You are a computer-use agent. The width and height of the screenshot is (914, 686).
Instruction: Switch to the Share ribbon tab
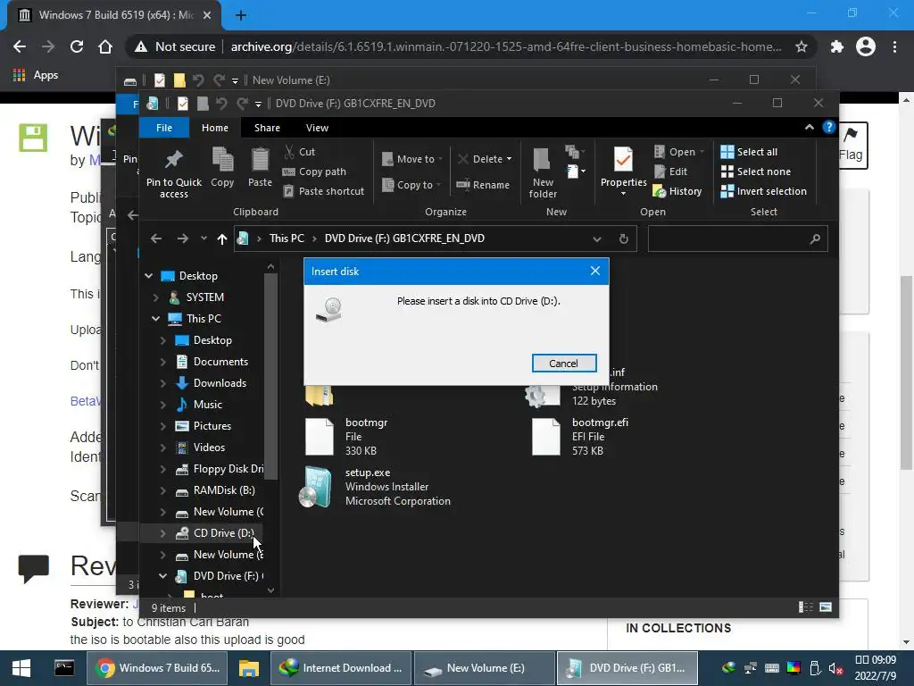coord(267,128)
